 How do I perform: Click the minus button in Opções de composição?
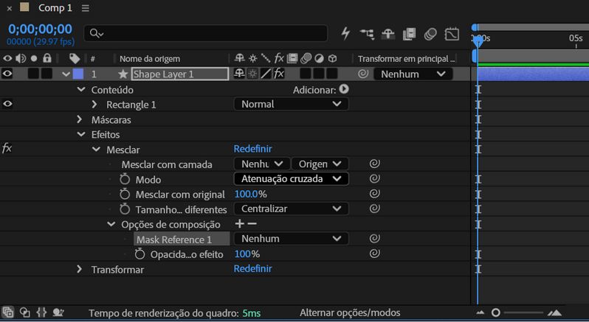point(252,224)
